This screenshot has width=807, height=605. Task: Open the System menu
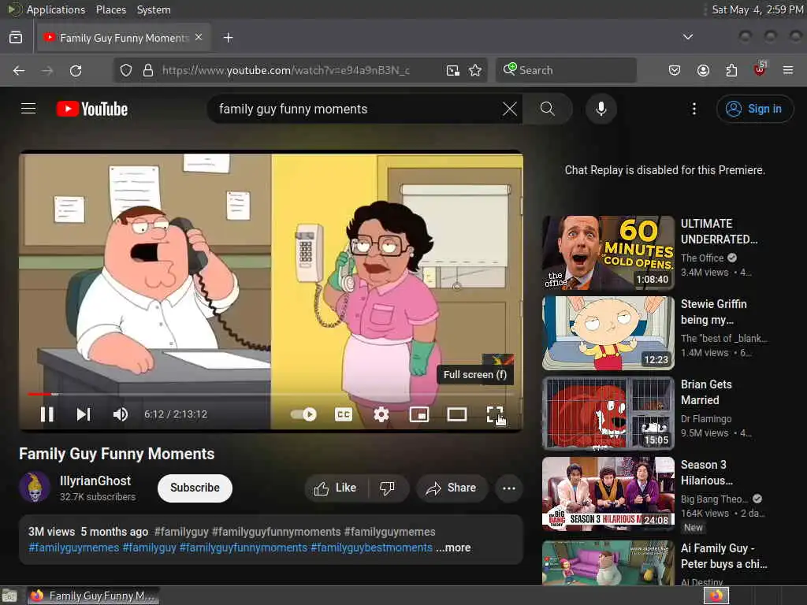(x=154, y=9)
